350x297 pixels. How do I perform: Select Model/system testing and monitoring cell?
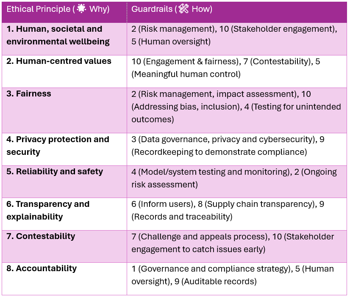tap(234, 178)
